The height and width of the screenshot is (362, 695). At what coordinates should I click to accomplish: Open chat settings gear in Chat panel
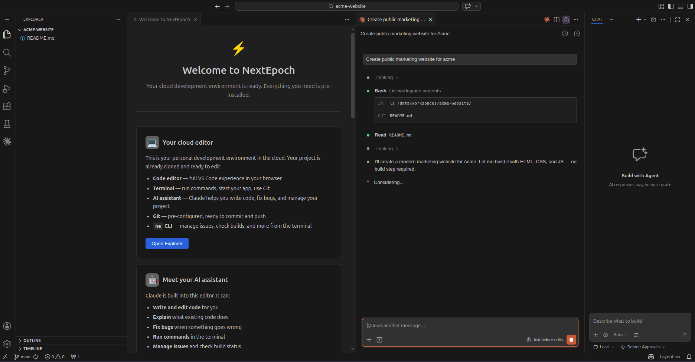pyautogui.click(x=653, y=20)
